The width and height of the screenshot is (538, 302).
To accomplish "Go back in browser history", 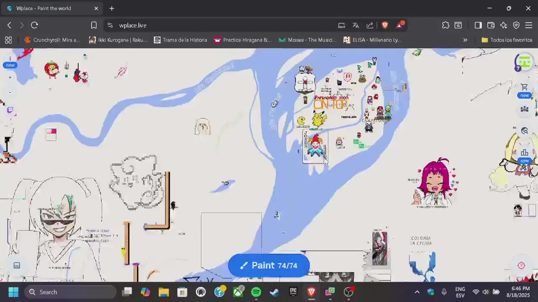I will click(9, 25).
